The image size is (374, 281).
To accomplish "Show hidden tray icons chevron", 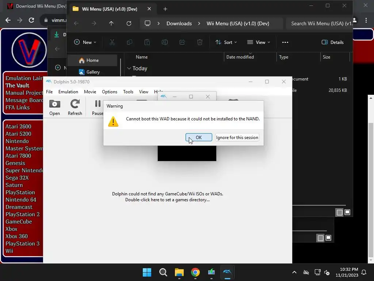I will click(294, 272).
